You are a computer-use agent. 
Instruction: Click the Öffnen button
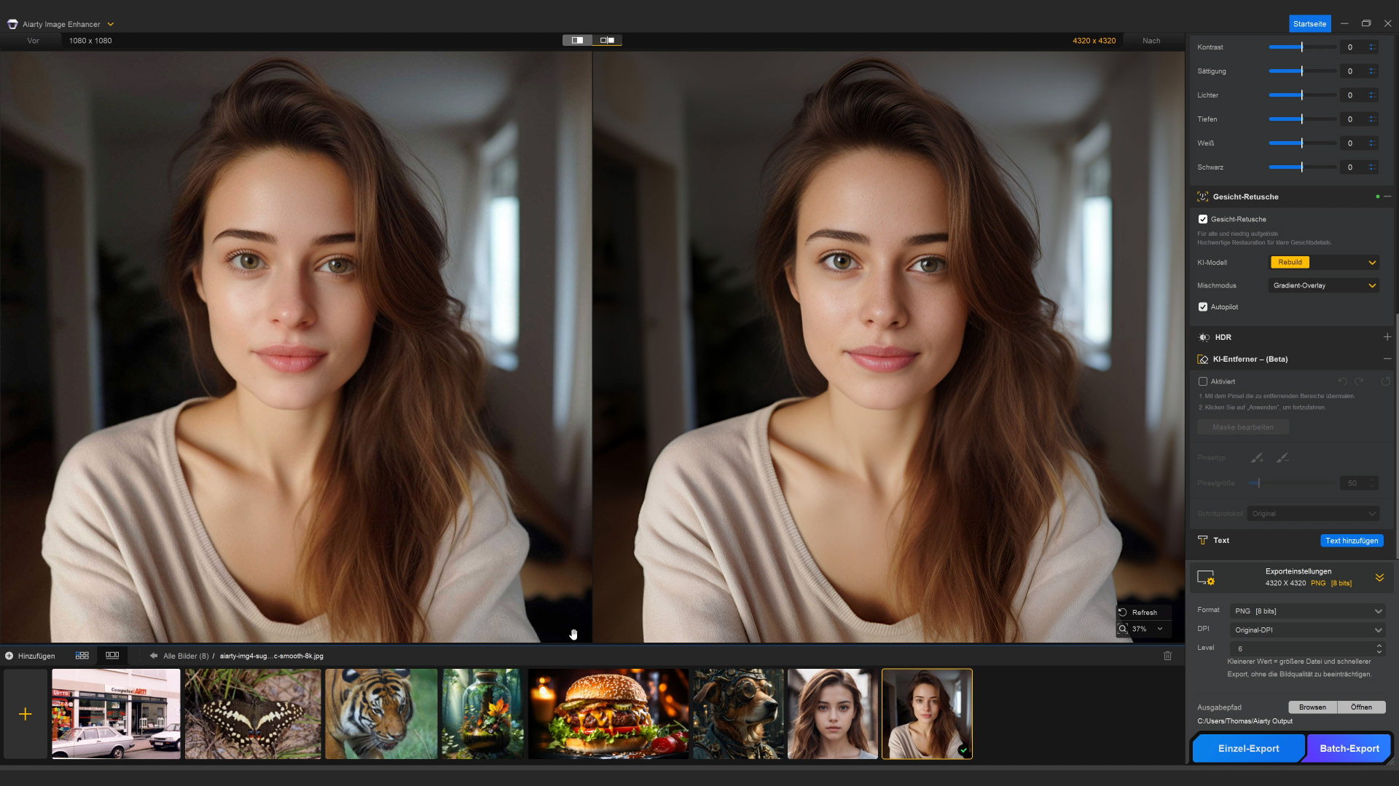click(x=1361, y=707)
